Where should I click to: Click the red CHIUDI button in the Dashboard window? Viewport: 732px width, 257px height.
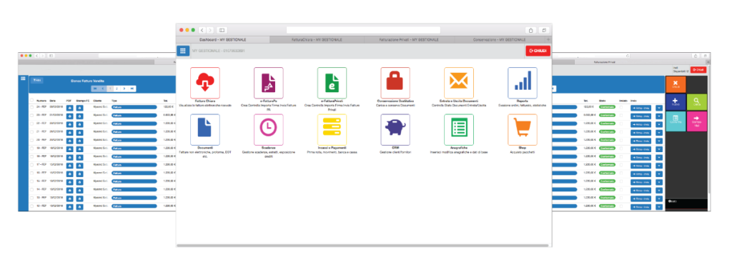[538, 51]
